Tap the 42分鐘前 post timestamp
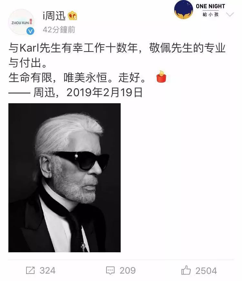This screenshot has height=281, width=242. (x=59, y=30)
